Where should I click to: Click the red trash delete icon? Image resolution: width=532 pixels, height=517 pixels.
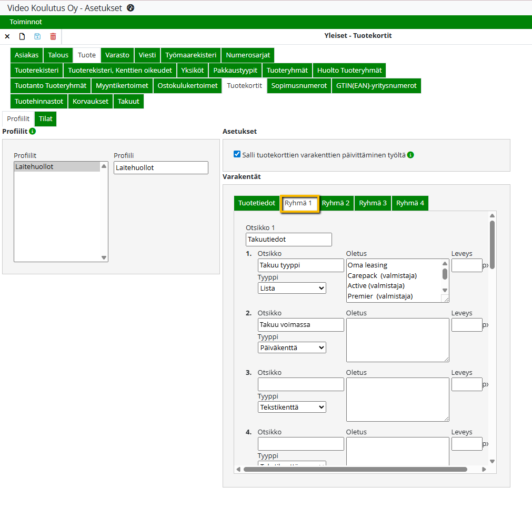(x=53, y=36)
